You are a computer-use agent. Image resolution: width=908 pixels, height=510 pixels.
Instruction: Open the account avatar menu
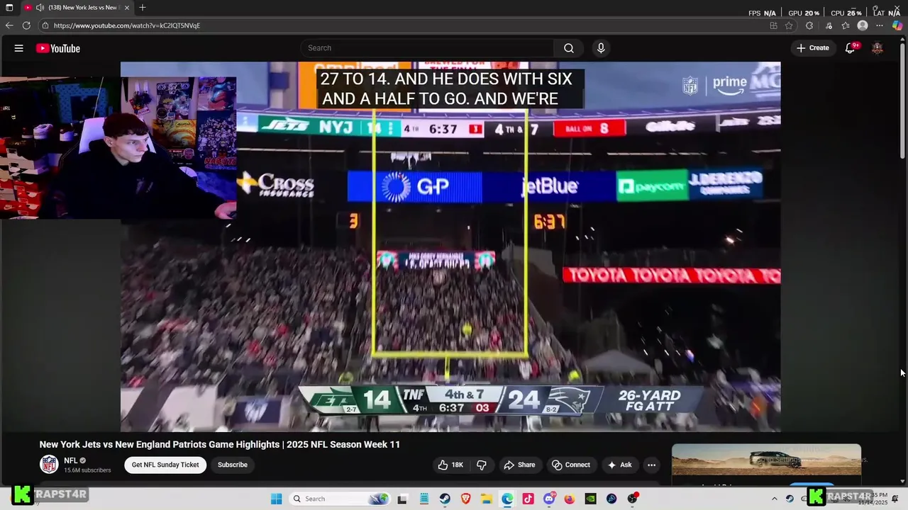[x=877, y=48]
